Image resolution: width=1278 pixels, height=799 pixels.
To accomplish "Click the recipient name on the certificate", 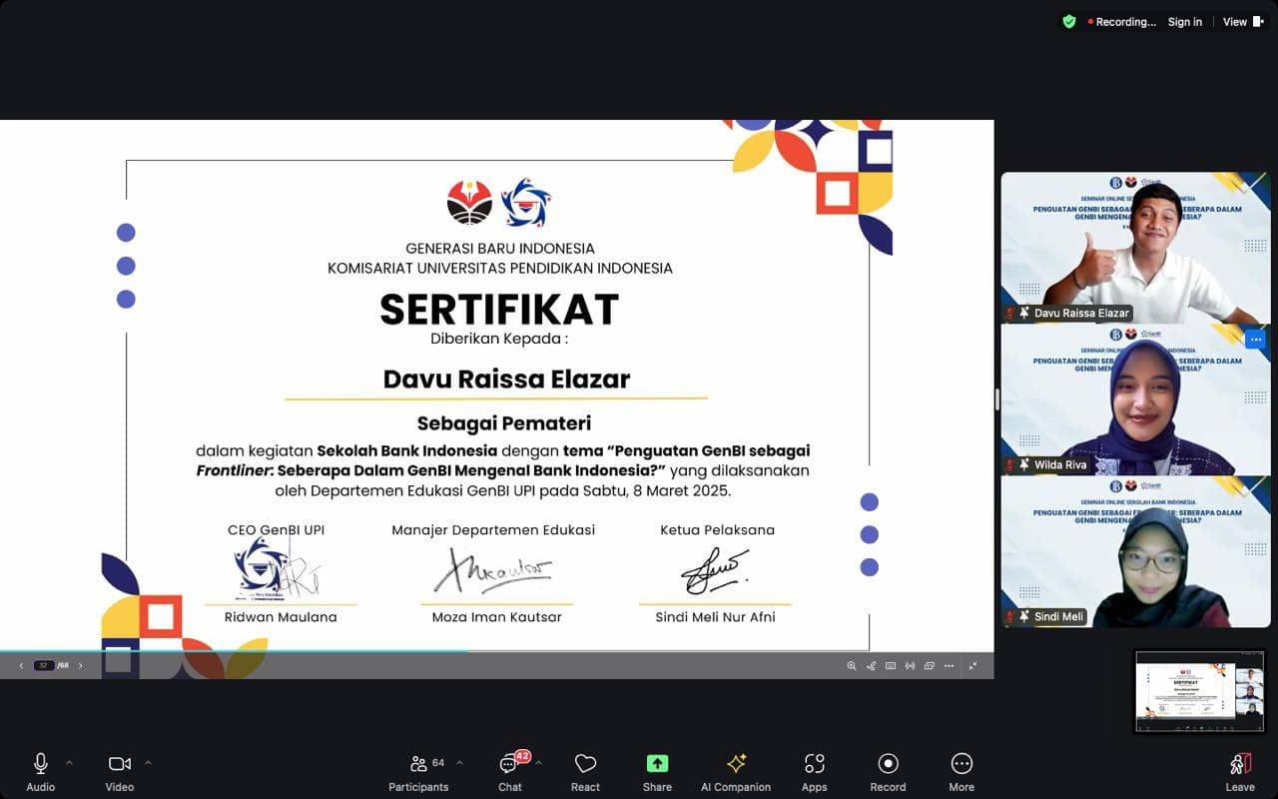I will (506, 380).
